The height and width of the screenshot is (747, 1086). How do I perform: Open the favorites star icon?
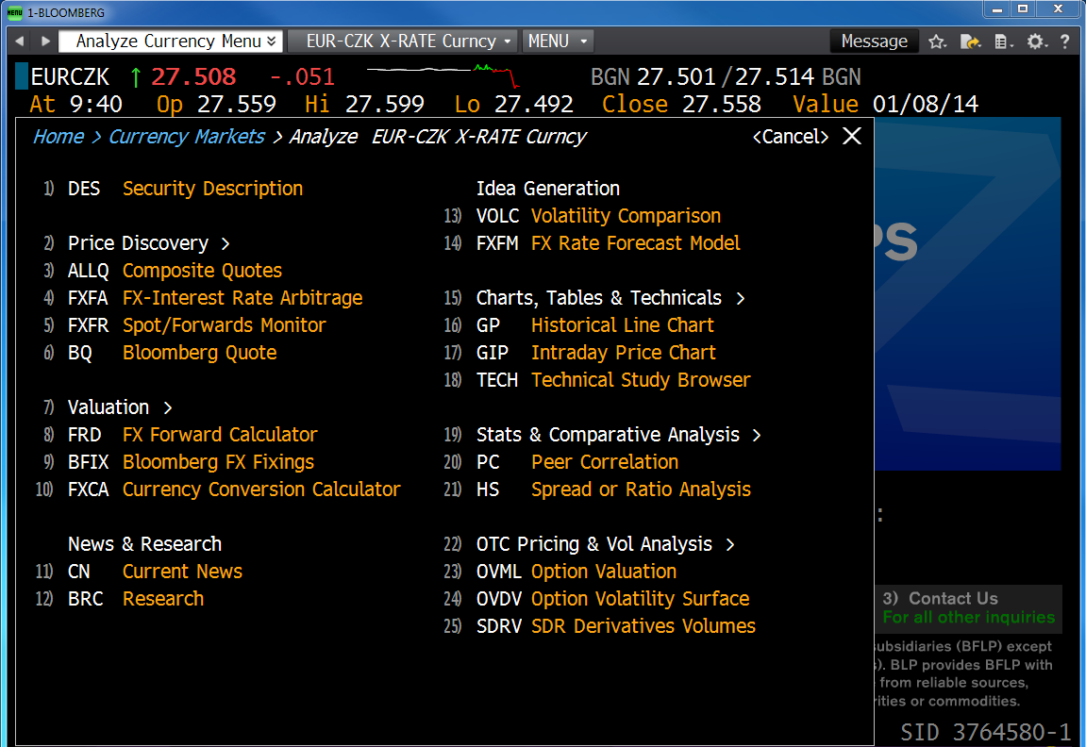937,41
